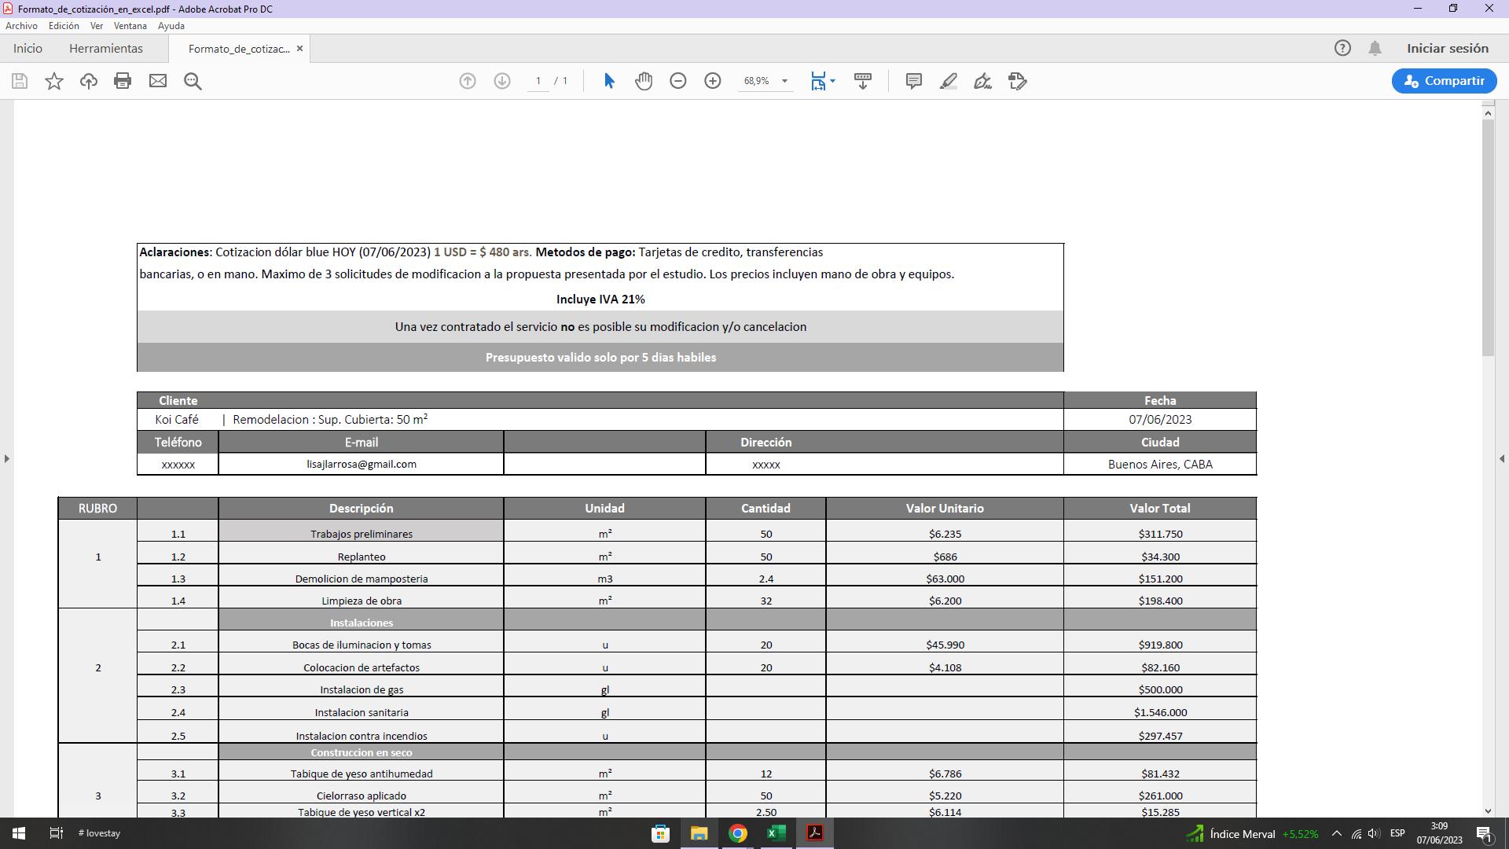Open the Archivo menu

(21, 26)
